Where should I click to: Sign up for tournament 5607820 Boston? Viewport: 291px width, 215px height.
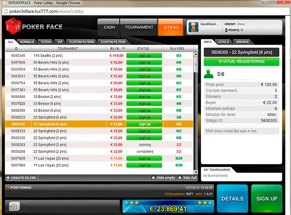click(x=144, y=104)
